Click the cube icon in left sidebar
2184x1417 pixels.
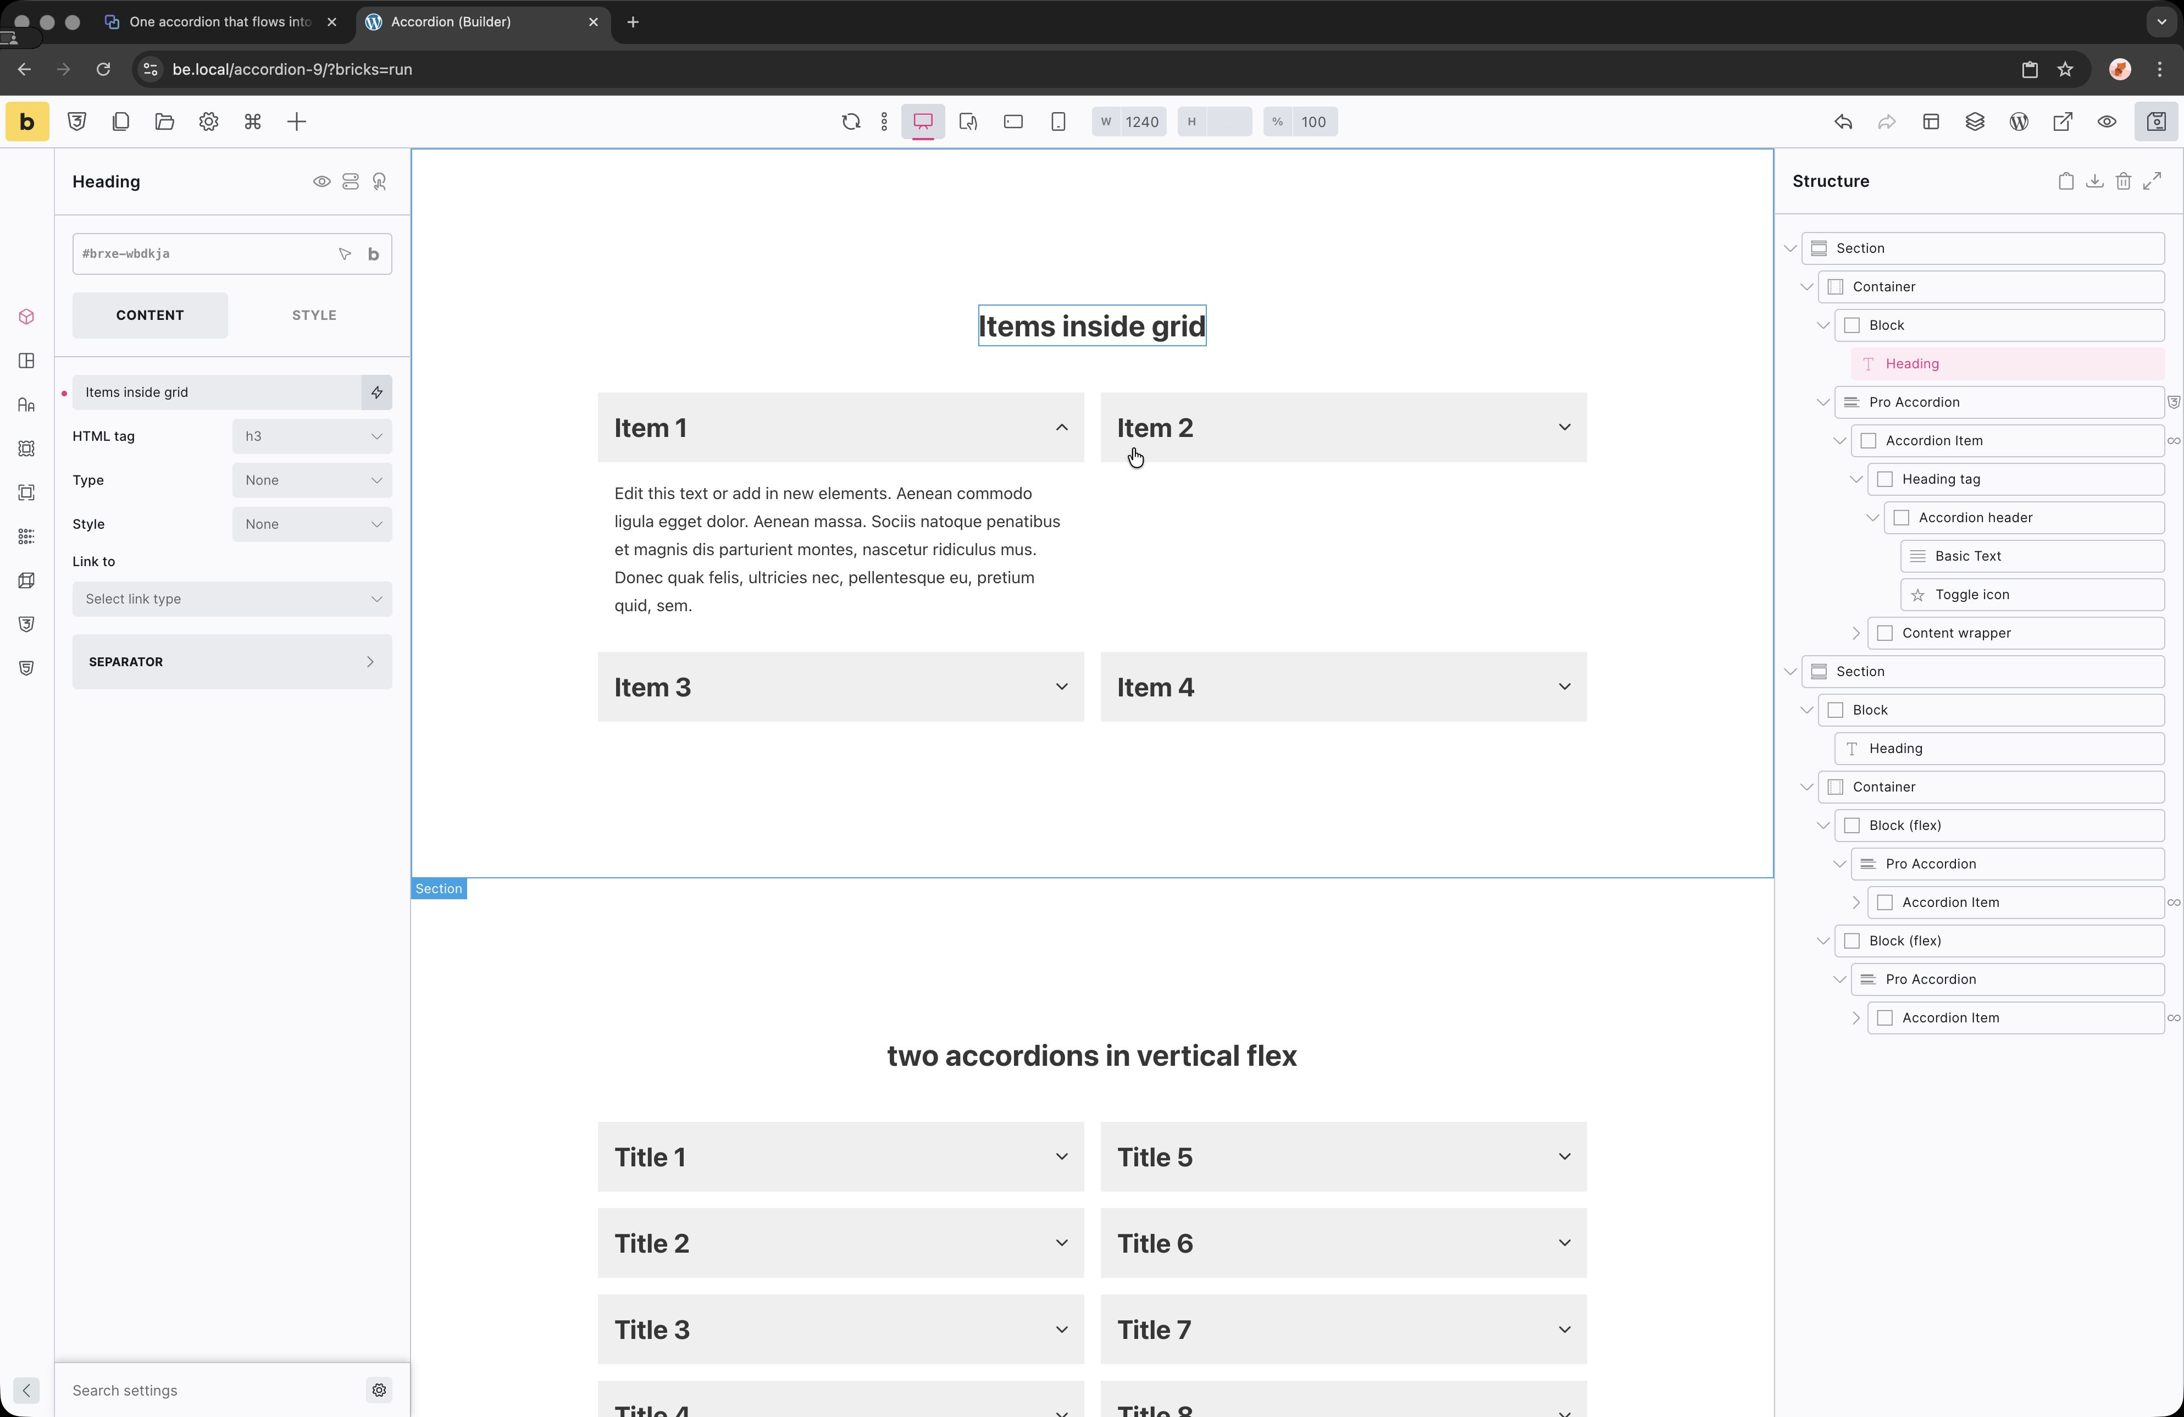(26, 317)
